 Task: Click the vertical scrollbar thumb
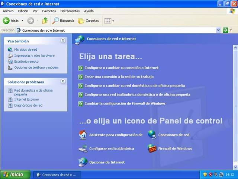(x=235, y=106)
